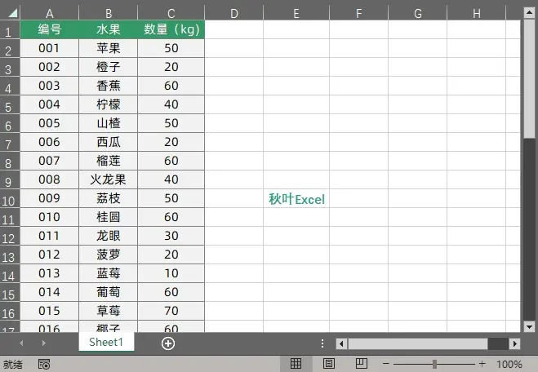The height and width of the screenshot is (372, 538).
Task: Click zoom out minus button
Action: [386, 364]
